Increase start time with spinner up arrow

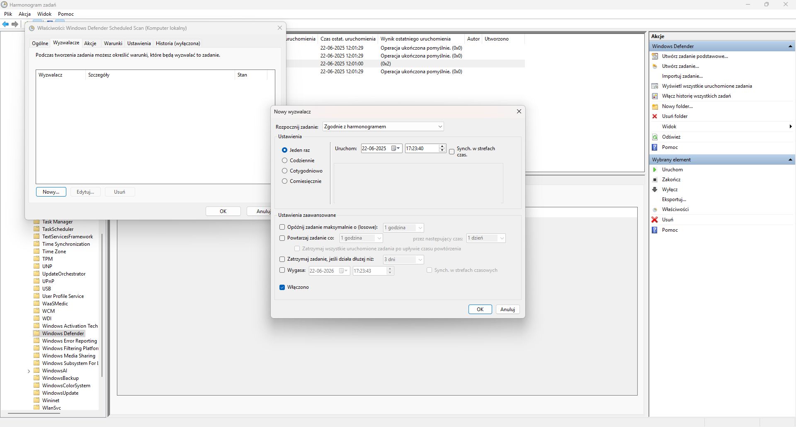442,146
